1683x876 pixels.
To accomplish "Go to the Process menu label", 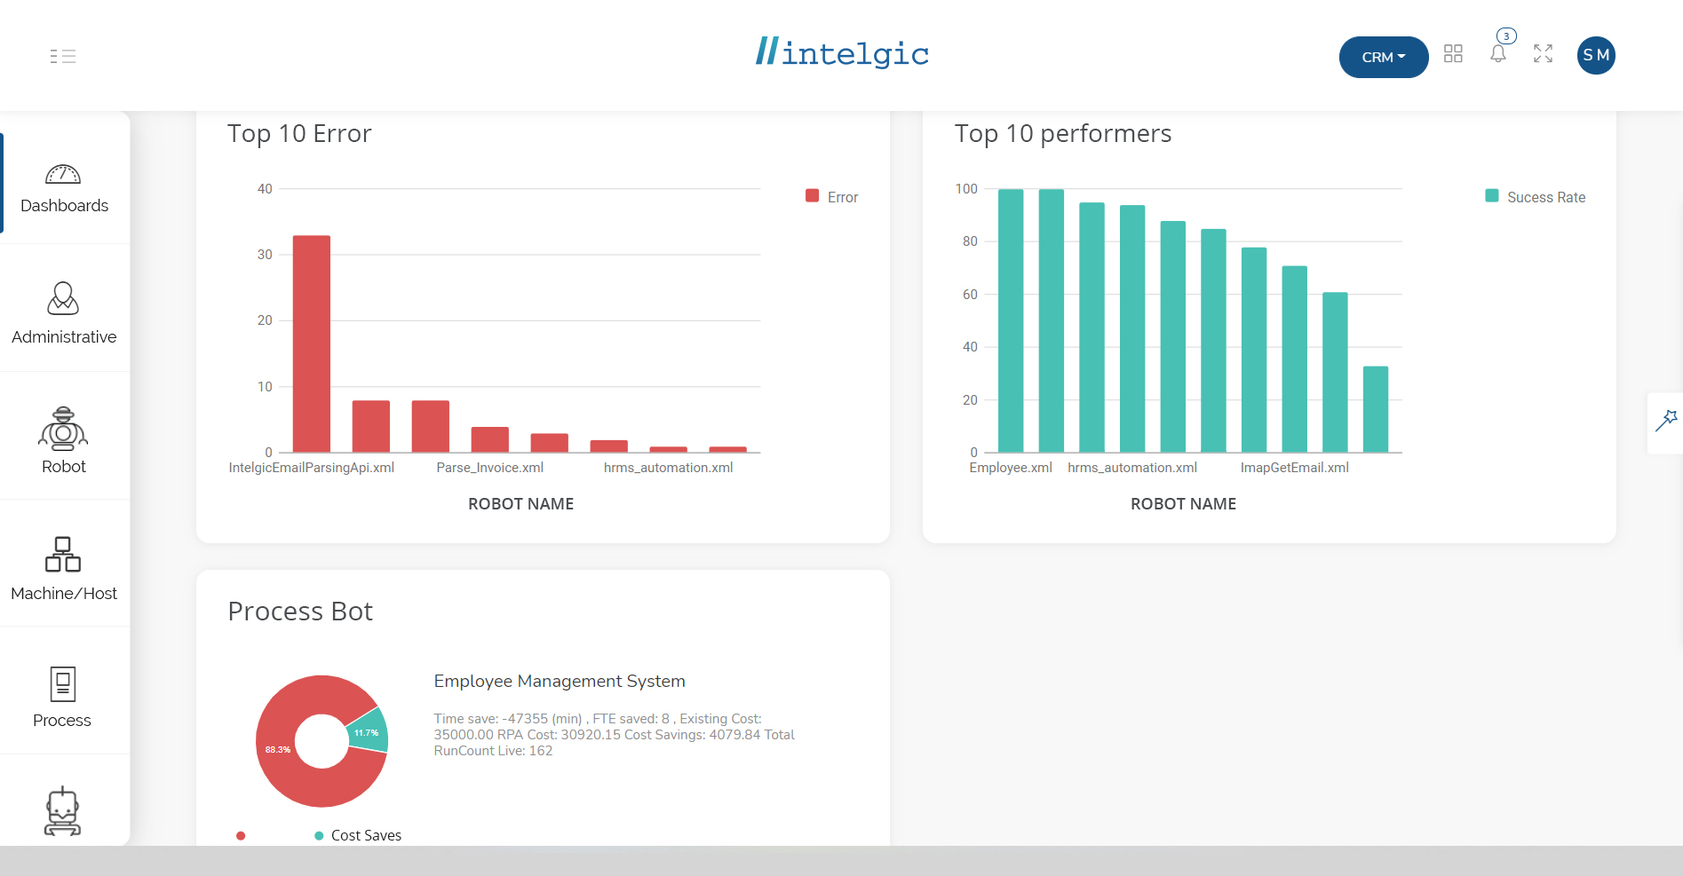I will [62, 721].
